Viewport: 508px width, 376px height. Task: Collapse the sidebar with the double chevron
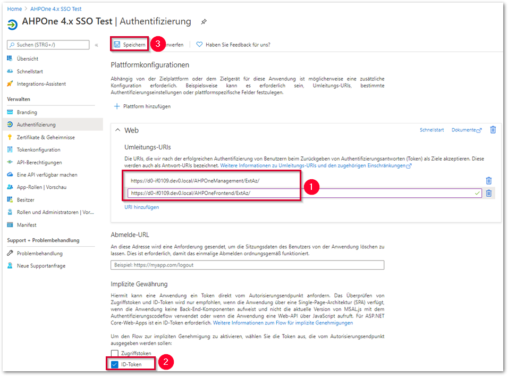tap(96, 45)
